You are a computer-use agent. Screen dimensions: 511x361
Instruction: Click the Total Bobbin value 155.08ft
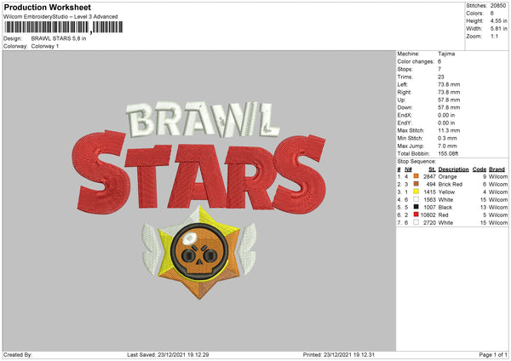[448, 154]
